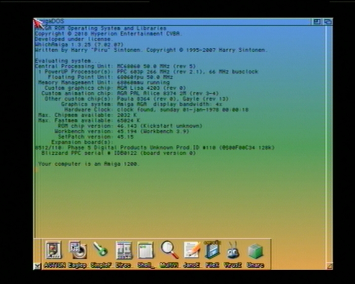
Task: Click the AmigaDOS window zoom gadget
Action: [317, 22]
